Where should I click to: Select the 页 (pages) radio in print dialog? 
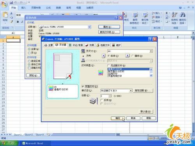29,53
